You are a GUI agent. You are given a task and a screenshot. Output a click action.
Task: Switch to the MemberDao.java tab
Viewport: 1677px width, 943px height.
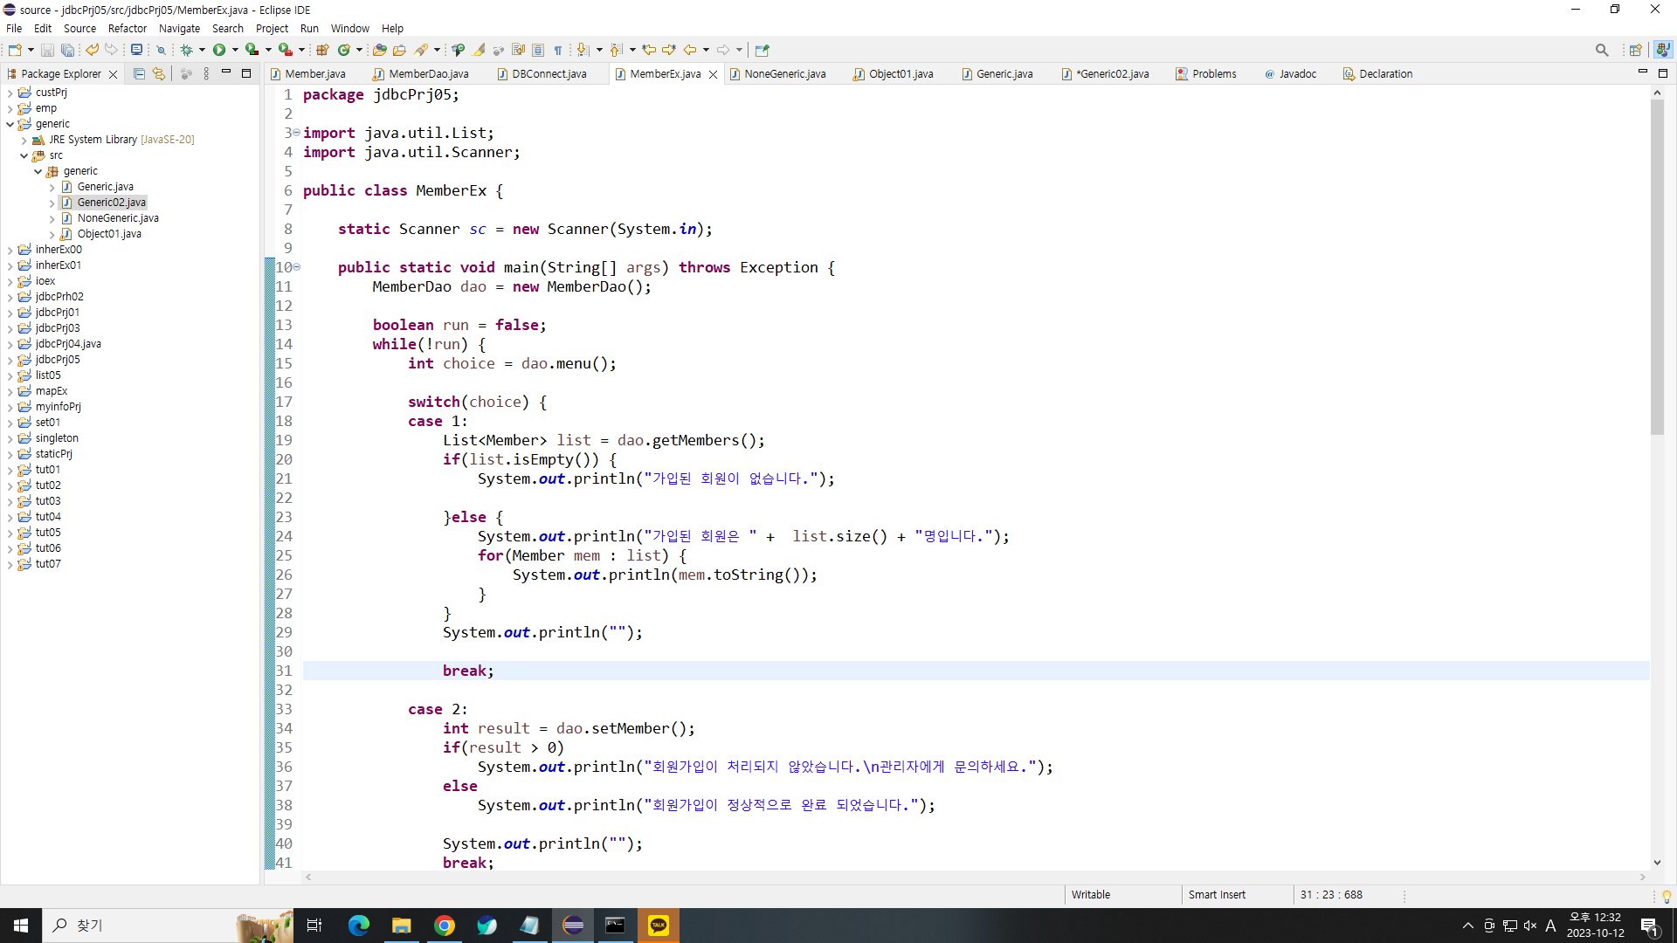coord(428,74)
